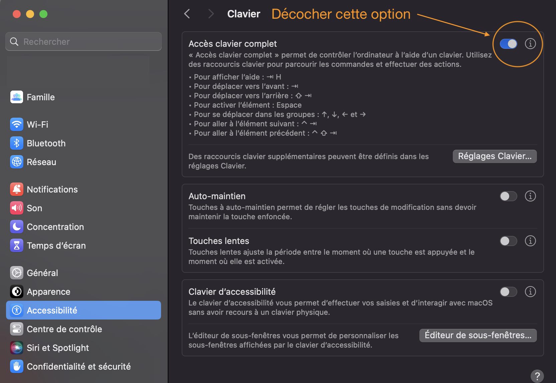The width and height of the screenshot is (556, 383).
Task: Show info for Accès clavier complet
Action: (530, 44)
